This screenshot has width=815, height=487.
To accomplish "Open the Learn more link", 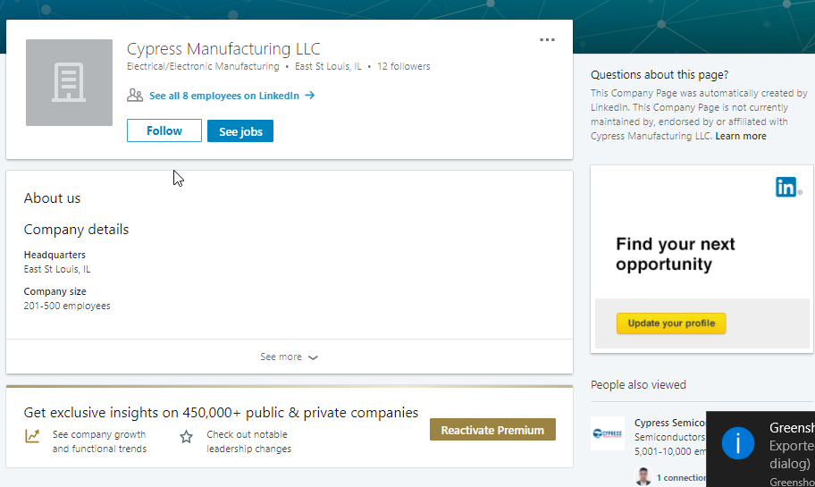I will pos(741,136).
